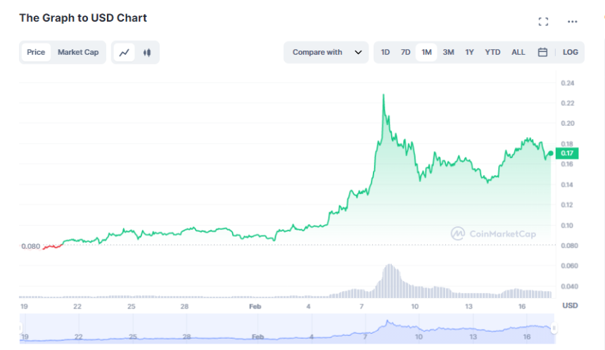Image resolution: width=605 pixels, height=350 pixels.
Task: Click the tallest volume bar
Action: [390, 281]
